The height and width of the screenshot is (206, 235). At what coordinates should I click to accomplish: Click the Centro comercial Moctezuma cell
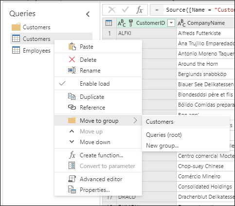tap(206, 156)
